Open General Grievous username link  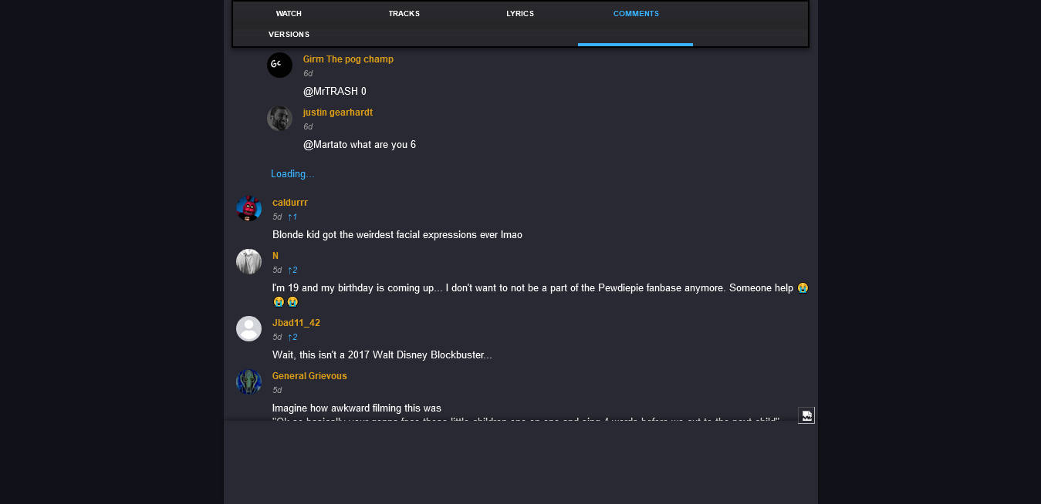pos(309,376)
